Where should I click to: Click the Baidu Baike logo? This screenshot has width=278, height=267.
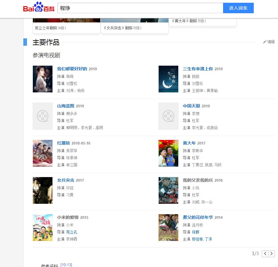[39, 7]
